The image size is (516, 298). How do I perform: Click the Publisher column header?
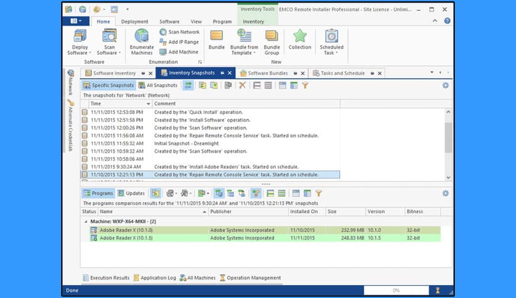pyautogui.click(x=248, y=212)
